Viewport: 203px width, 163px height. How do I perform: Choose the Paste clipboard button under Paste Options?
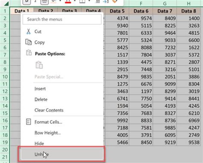coord(39,65)
